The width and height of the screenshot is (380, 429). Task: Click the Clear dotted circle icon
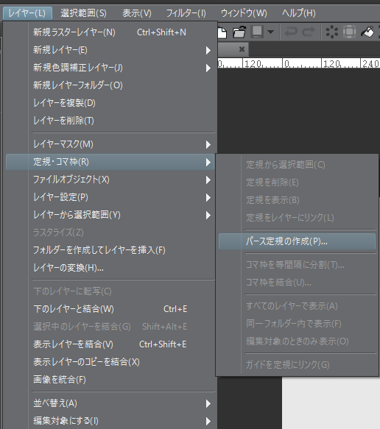click(332, 32)
